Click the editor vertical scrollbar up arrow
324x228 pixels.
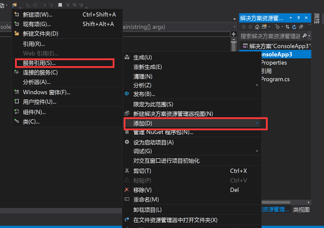[234, 40]
